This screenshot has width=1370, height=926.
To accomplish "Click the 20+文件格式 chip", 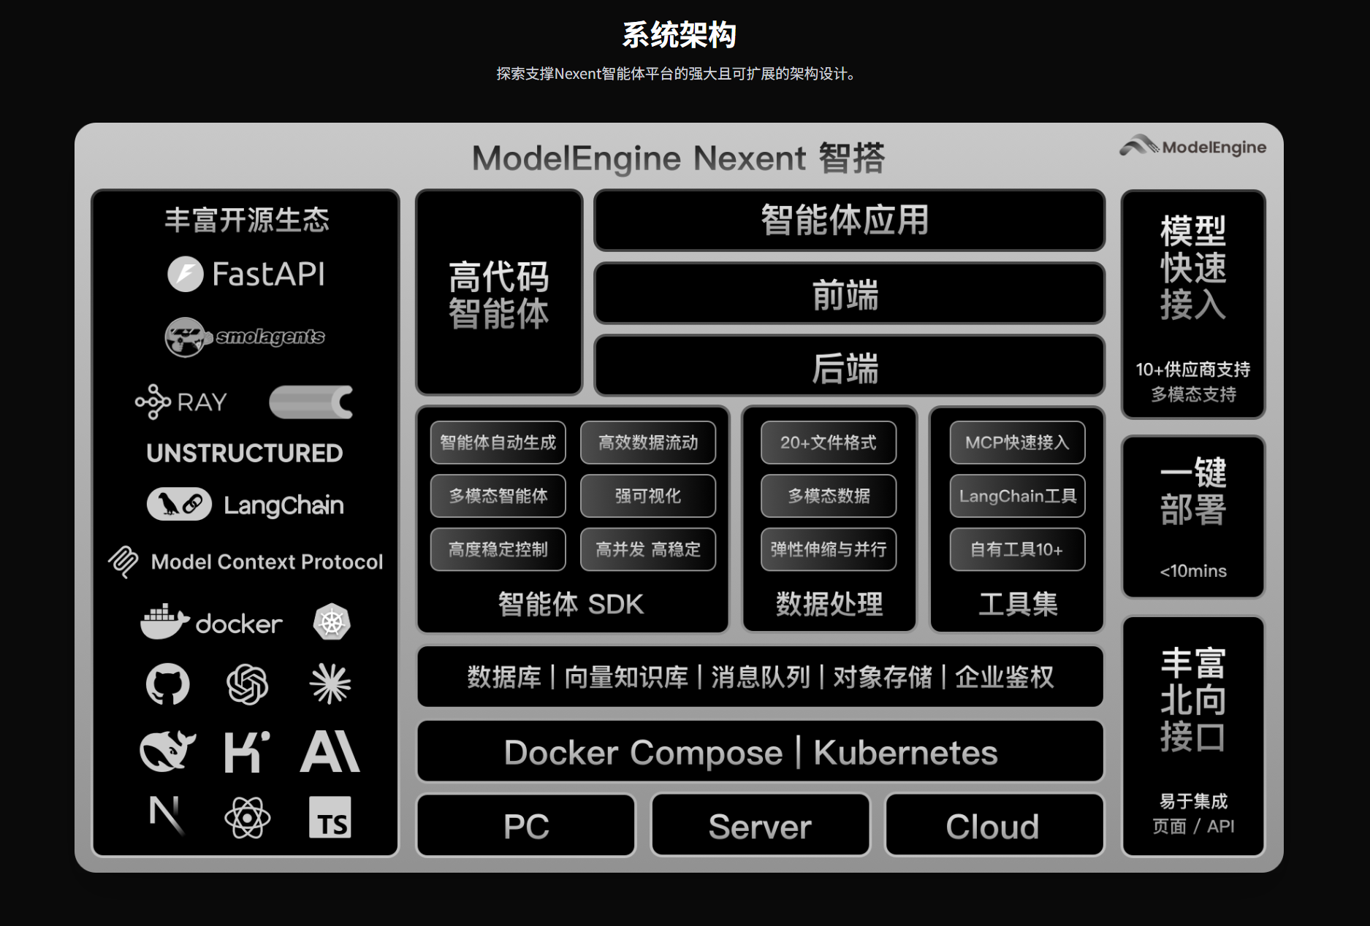I will tap(829, 443).
